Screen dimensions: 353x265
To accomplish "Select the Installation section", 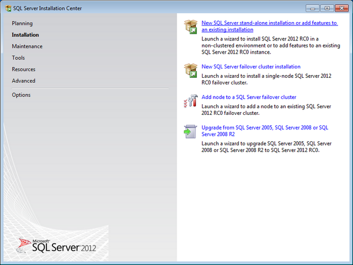I will pos(25,35).
